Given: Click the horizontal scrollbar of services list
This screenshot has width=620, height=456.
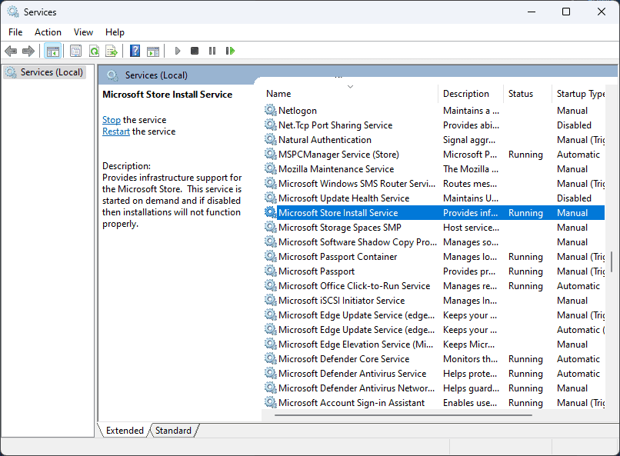Looking at the screenshot, I should [x=403, y=415].
